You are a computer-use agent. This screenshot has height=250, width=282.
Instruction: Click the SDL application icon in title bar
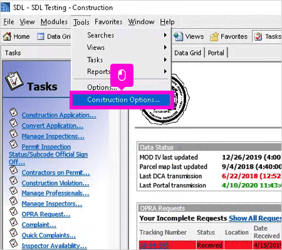[5, 7]
